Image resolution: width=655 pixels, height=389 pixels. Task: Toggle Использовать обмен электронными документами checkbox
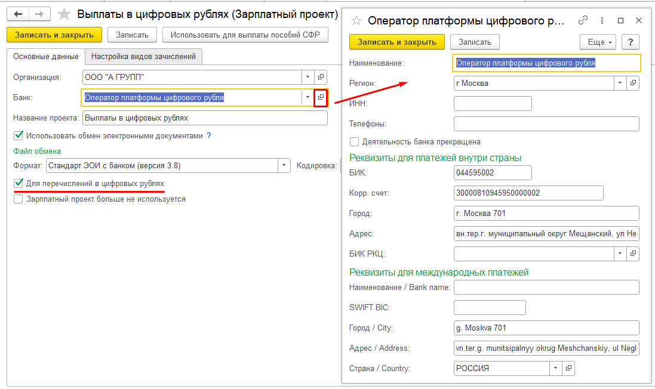(19, 135)
